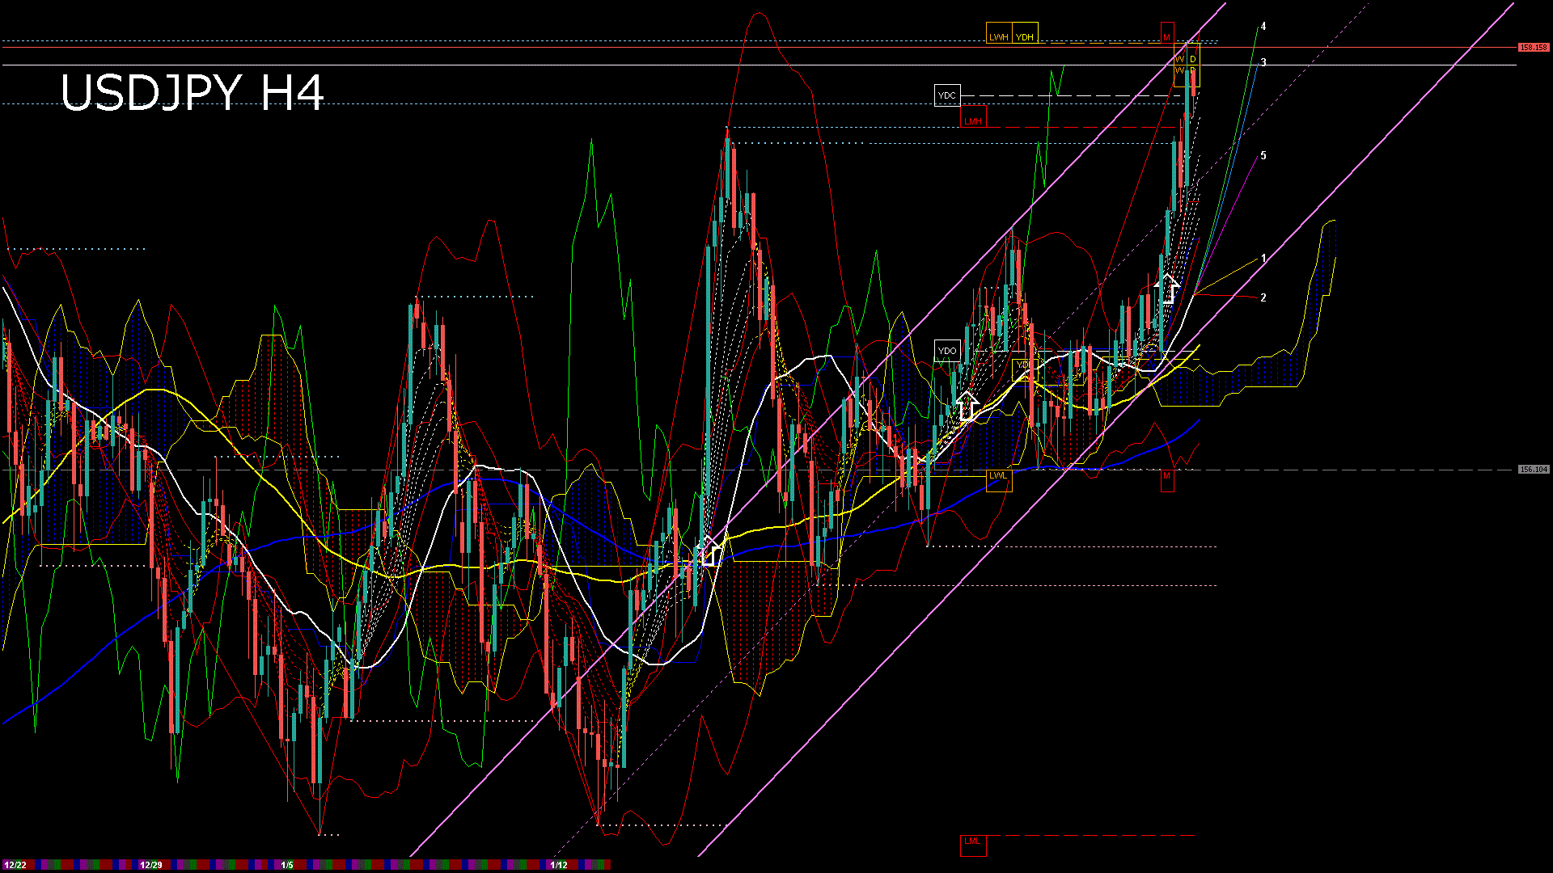This screenshot has width=1553, height=873.
Task: Click the 158.158 red price tag
Action: point(1533,48)
